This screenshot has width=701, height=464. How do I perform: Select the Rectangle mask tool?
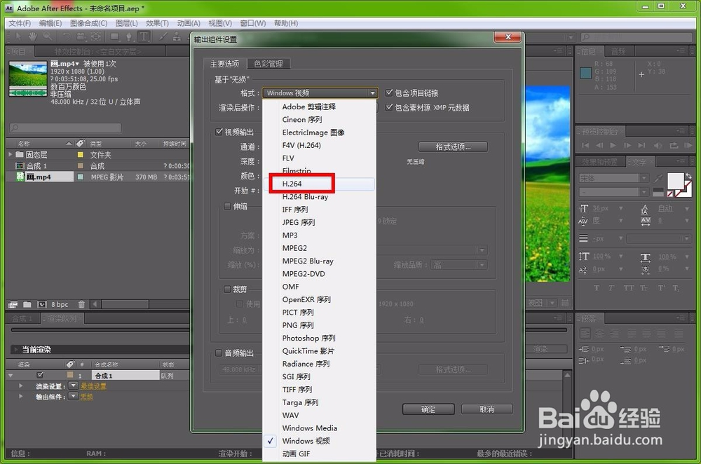point(115,36)
